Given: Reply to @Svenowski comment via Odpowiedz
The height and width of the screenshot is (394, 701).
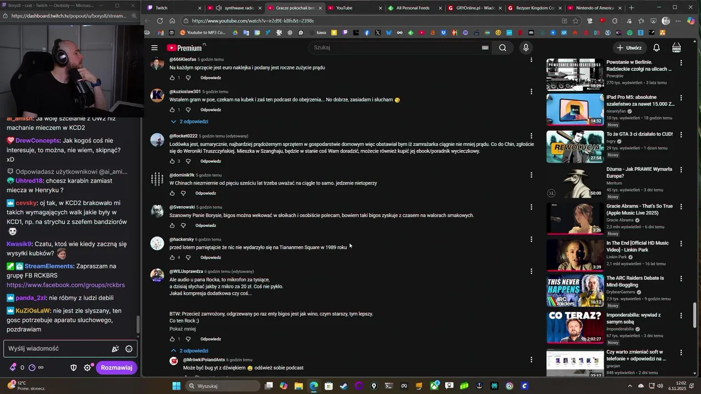Looking at the screenshot, I should coord(206,225).
